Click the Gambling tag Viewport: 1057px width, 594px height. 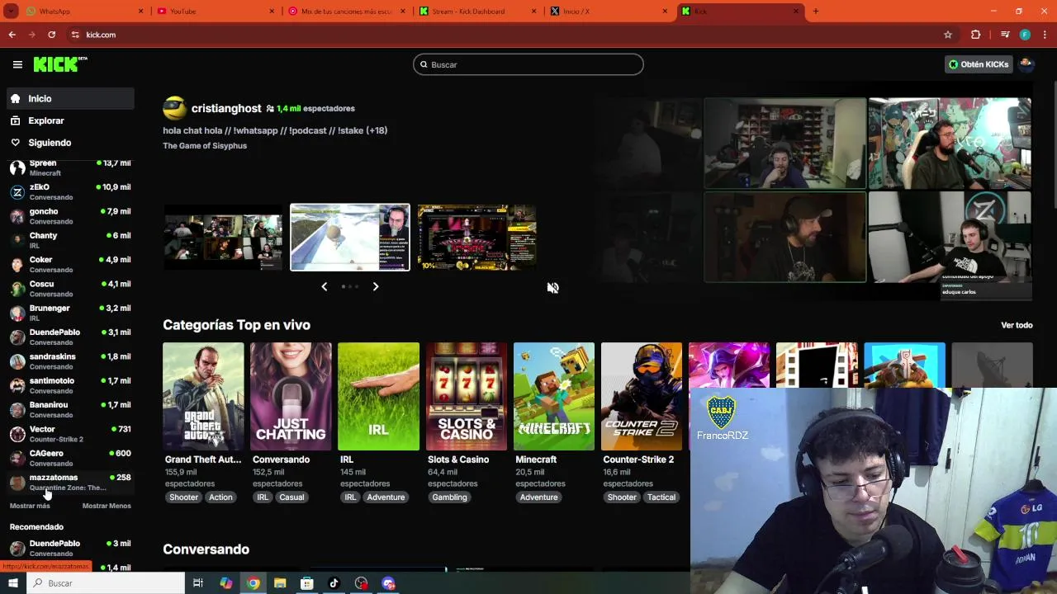click(x=449, y=497)
